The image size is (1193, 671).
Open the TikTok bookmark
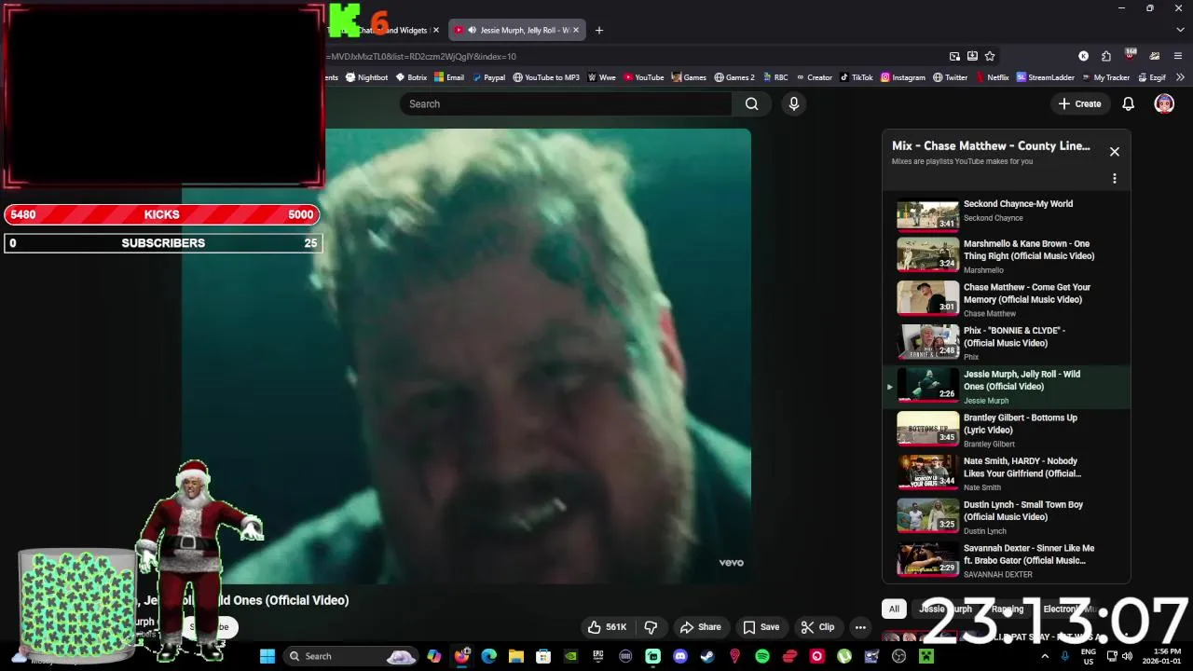point(857,77)
